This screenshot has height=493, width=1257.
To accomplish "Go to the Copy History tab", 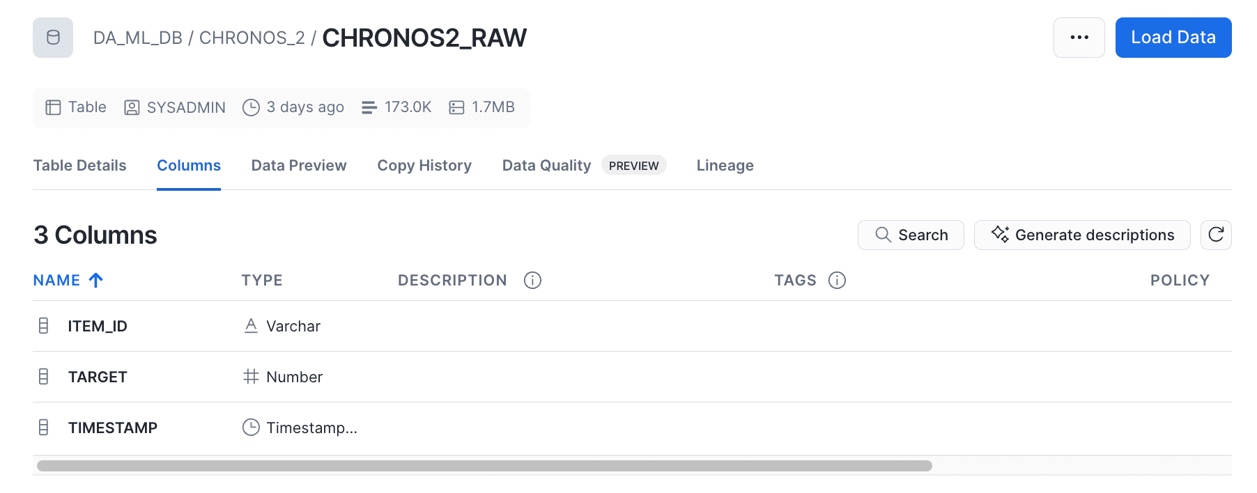I will (424, 166).
